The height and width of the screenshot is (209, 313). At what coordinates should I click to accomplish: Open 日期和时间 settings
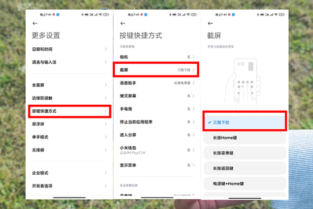(69, 49)
